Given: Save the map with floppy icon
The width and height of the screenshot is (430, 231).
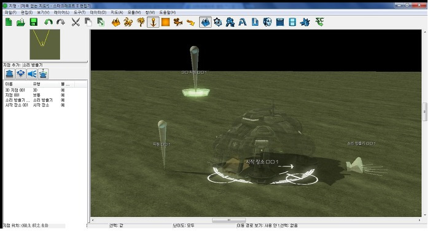Looking at the screenshot, I should (x=33, y=22).
